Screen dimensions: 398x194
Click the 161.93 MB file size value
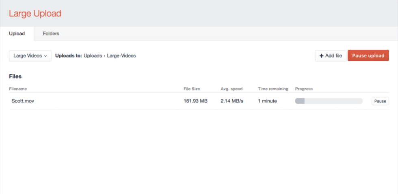[195, 101]
